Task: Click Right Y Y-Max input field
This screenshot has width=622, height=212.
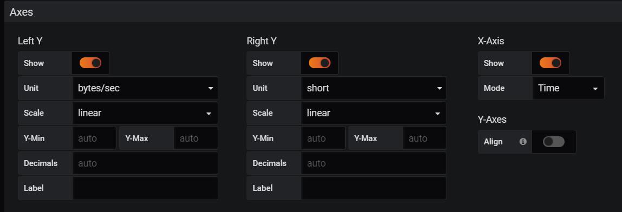Action: click(424, 138)
